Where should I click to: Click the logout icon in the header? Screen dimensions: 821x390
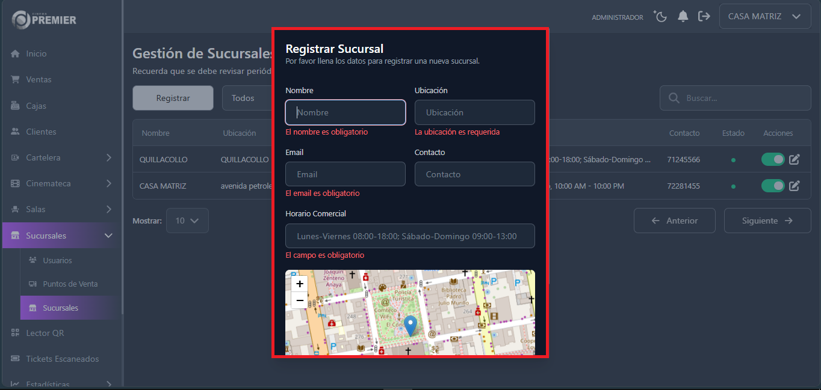(704, 16)
